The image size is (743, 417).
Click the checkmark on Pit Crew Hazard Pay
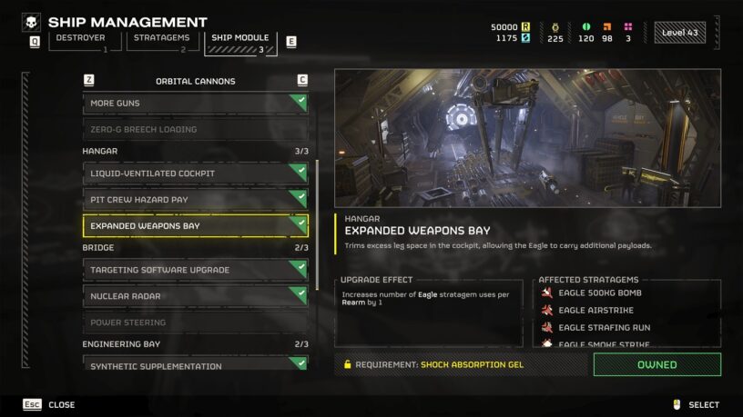point(299,198)
